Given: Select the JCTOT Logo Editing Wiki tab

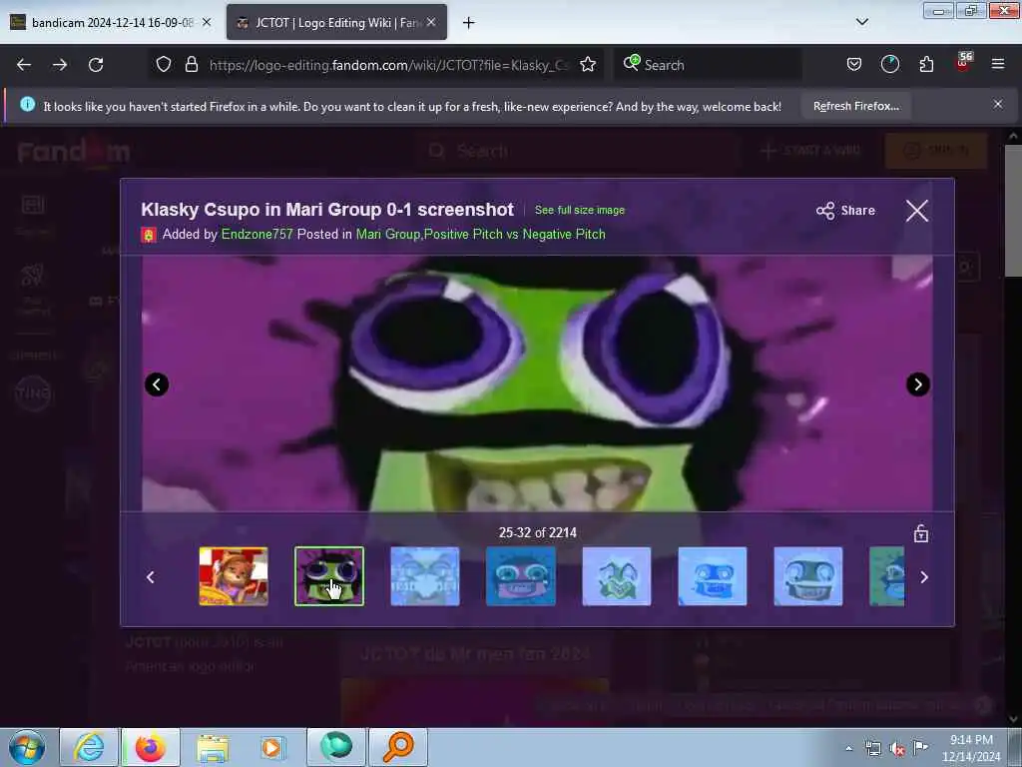Looking at the screenshot, I should 336,23.
